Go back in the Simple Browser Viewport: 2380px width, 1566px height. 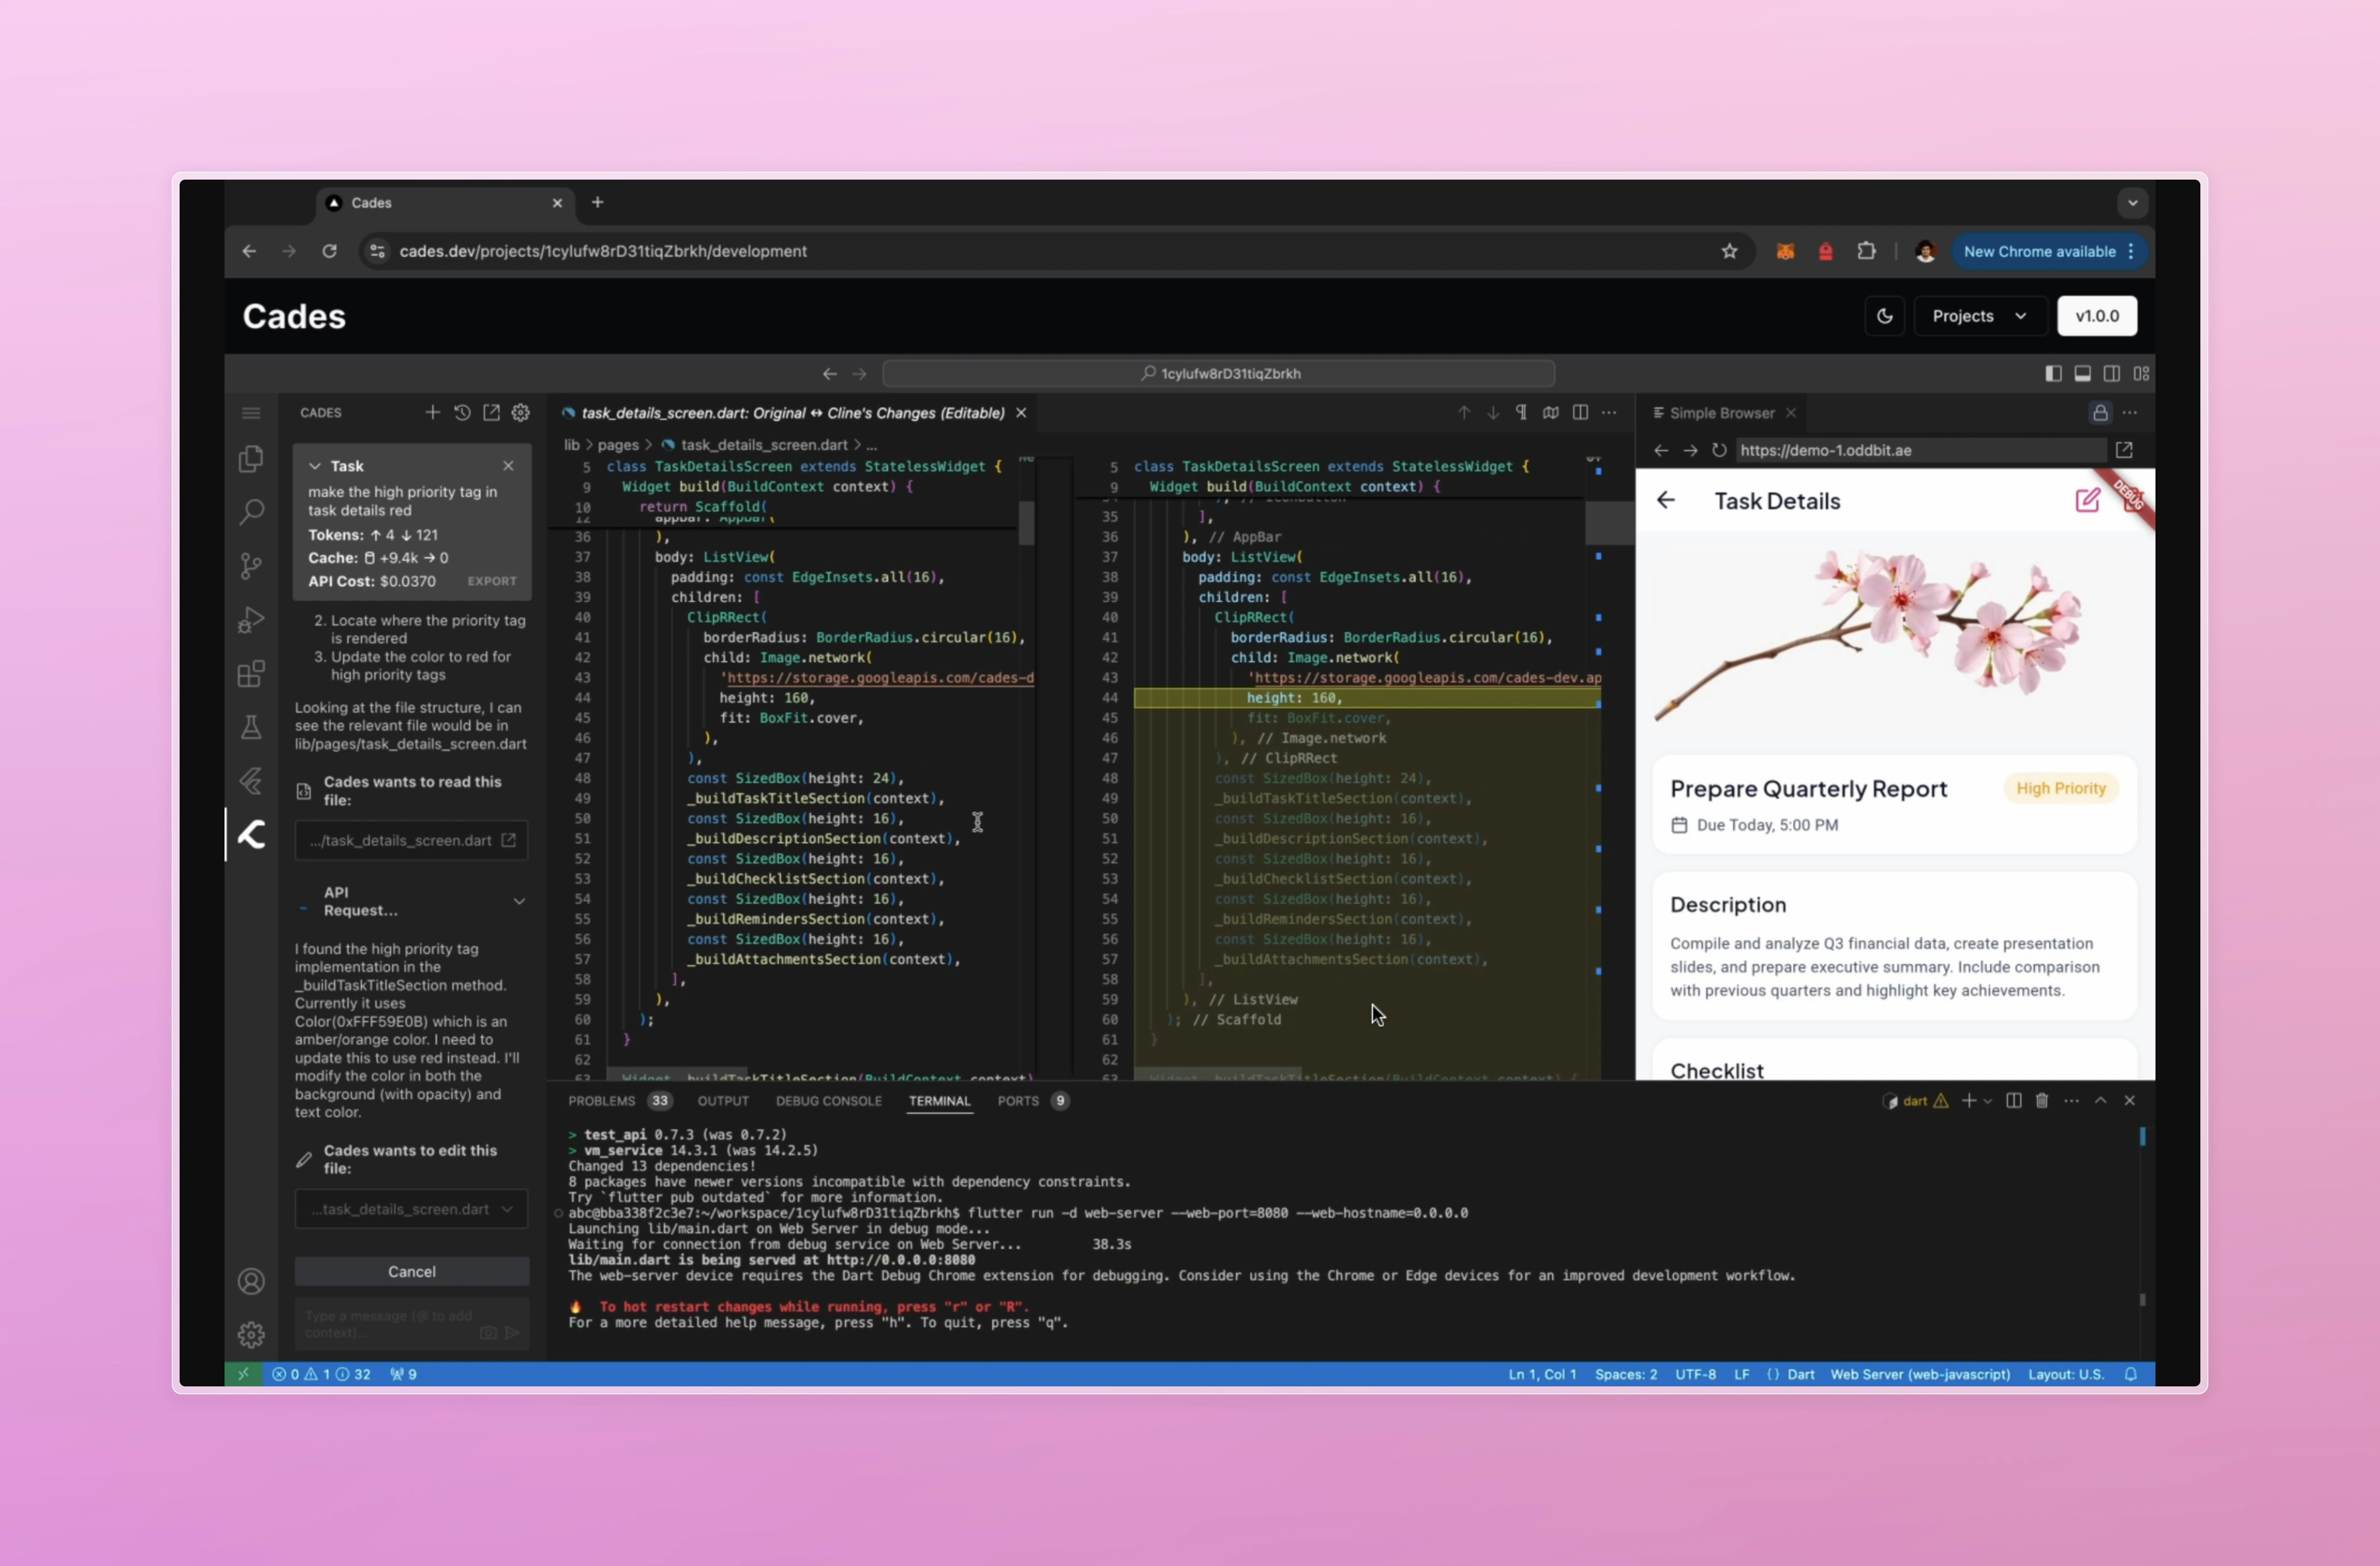point(1661,450)
